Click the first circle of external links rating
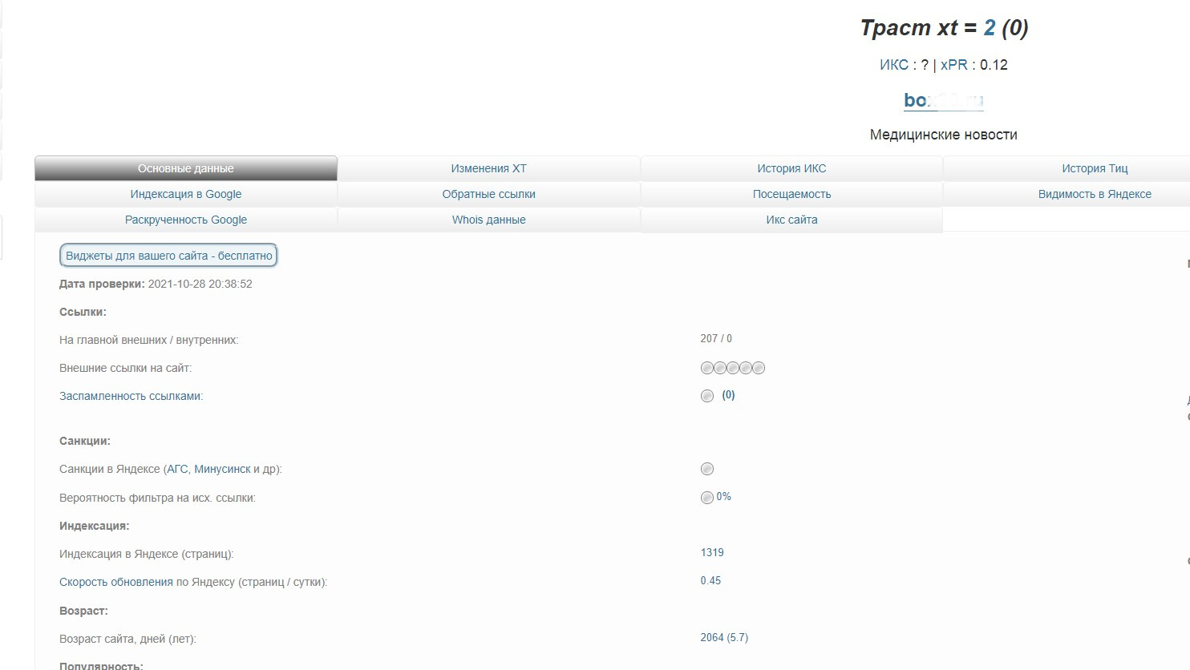The width and height of the screenshot is (1190, 670). pyautogui.click(x=707, y=368)
